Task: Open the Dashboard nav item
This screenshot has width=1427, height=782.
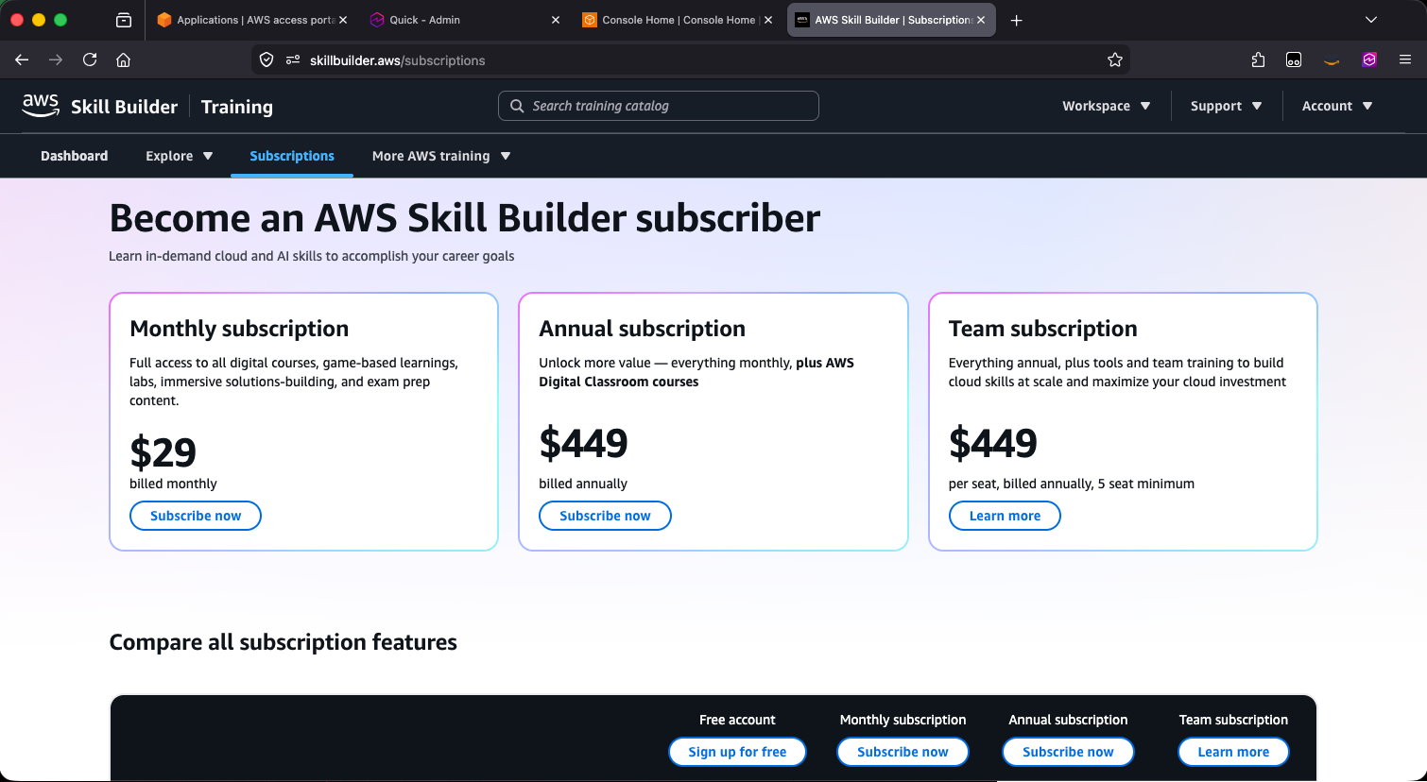Action: tap(74, 156)
